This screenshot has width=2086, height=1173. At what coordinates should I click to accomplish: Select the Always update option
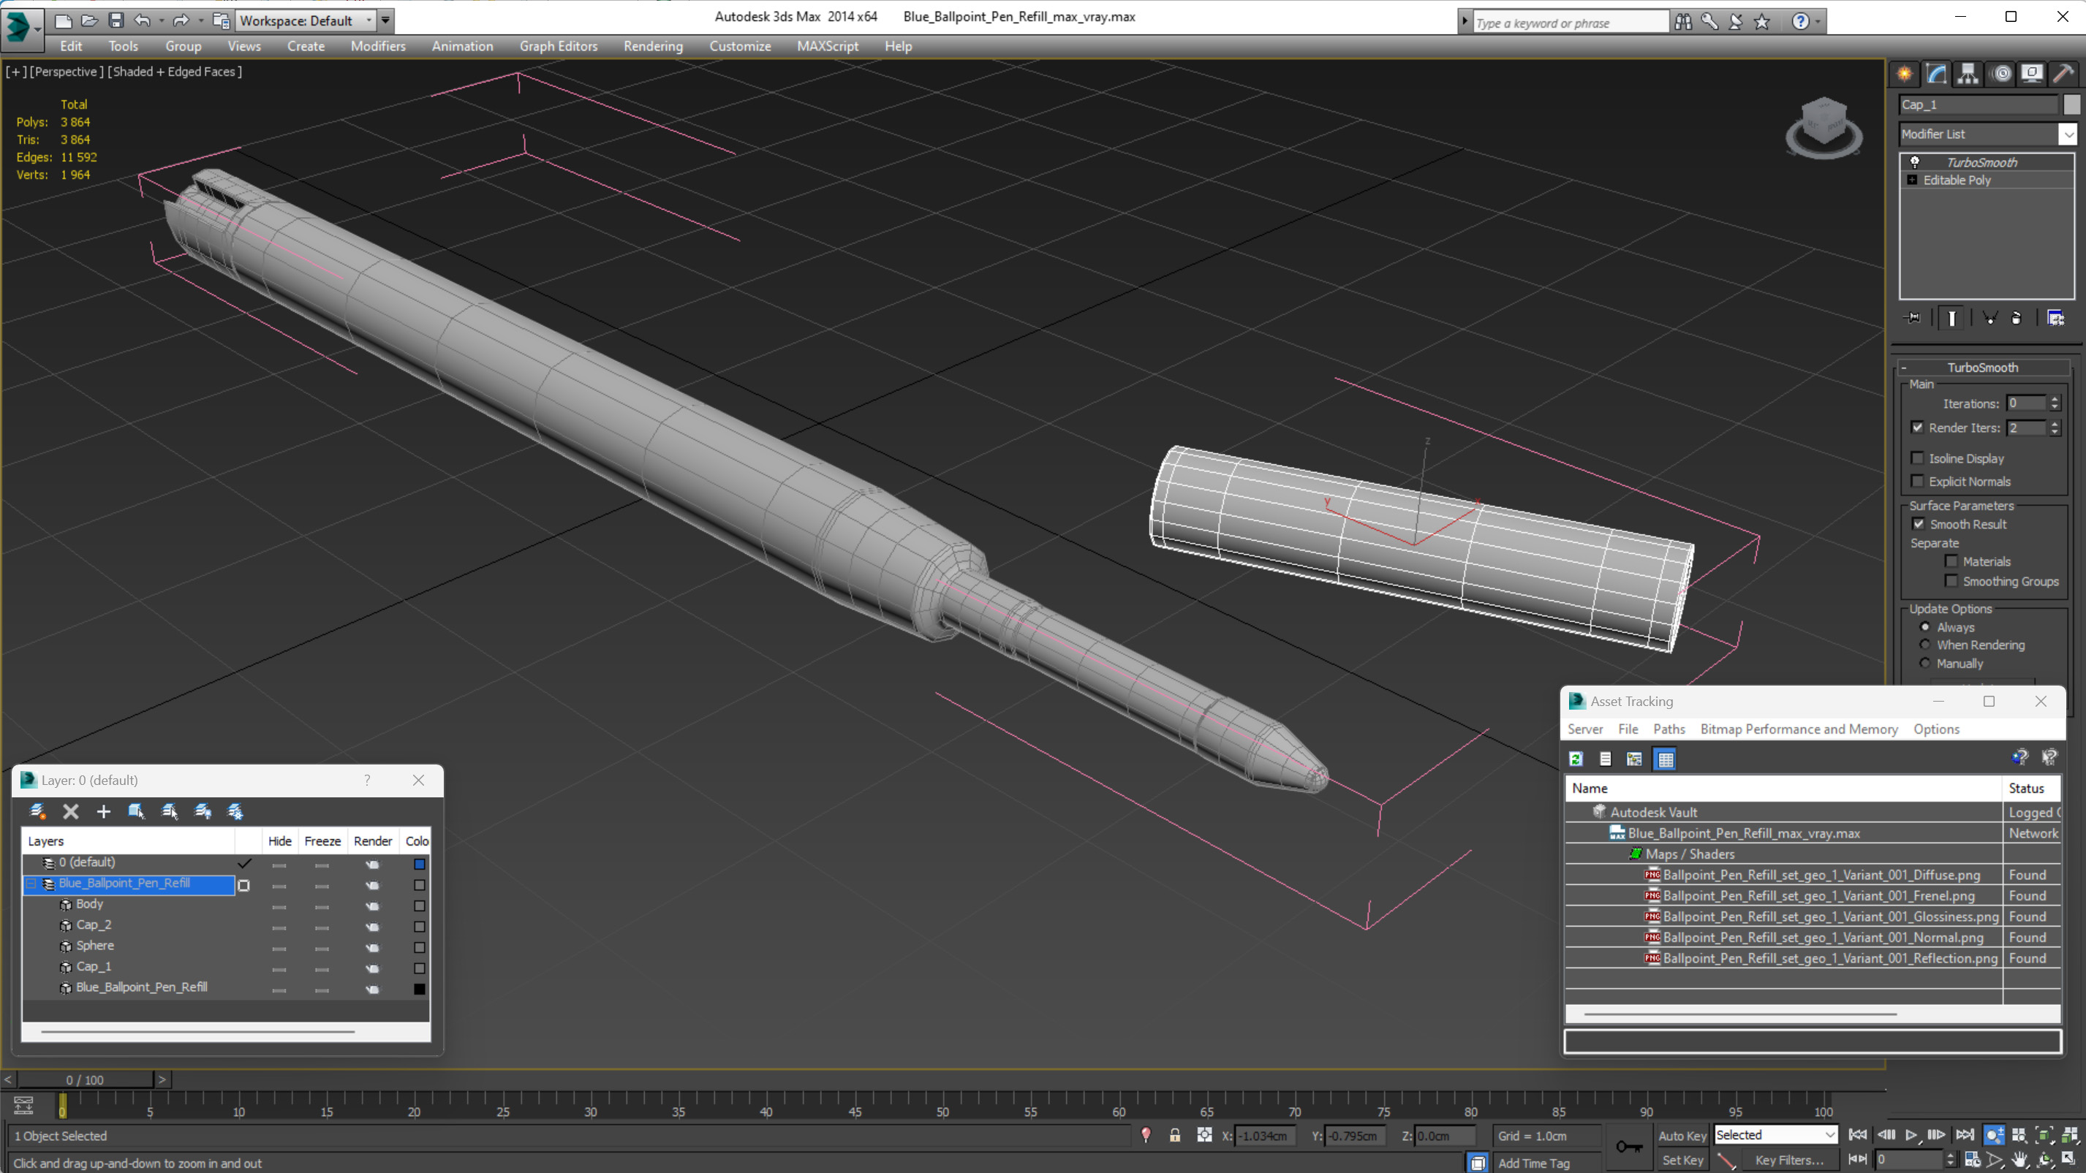(1926, 627)
